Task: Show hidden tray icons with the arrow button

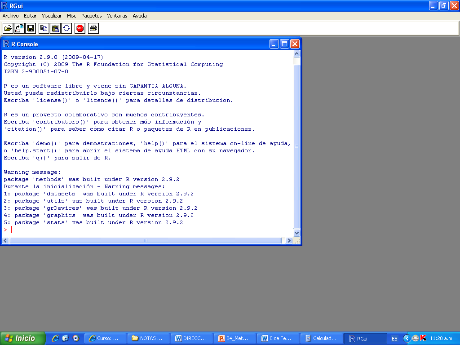Action: pos(407,338)
